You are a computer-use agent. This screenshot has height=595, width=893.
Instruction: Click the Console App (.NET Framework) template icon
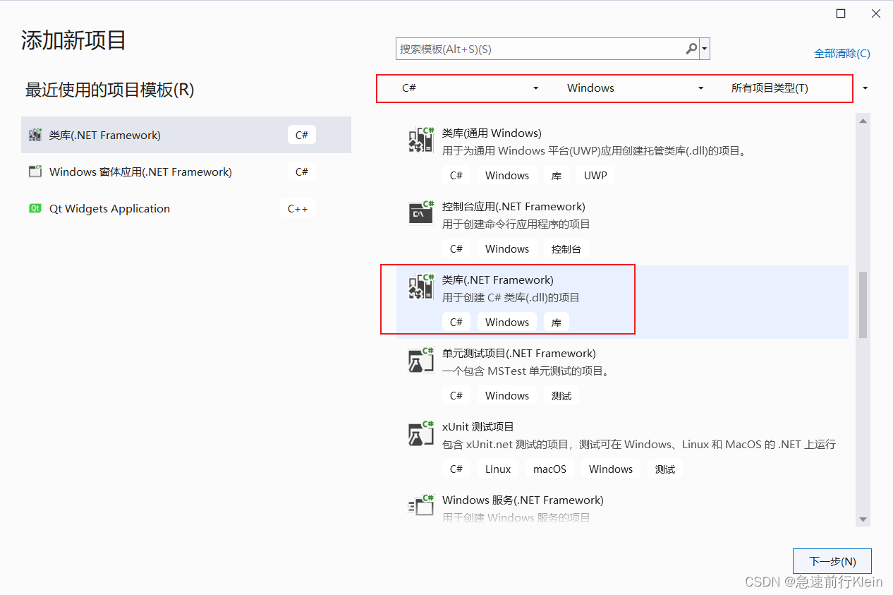421,212
